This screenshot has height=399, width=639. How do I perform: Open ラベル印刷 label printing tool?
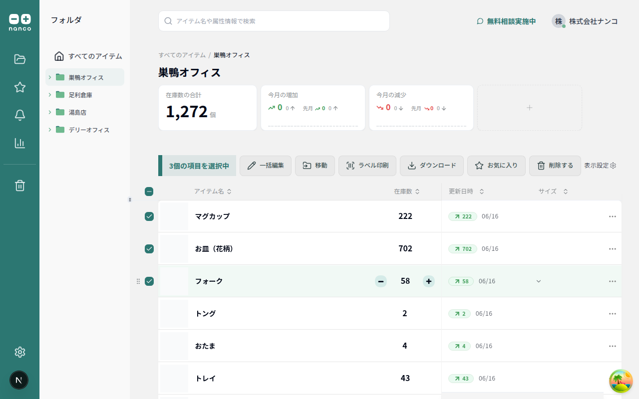[367, 166]
